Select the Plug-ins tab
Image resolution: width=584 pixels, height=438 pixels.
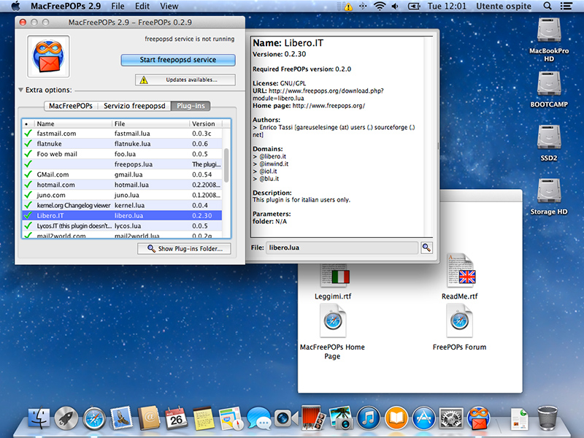(x=191, y=106)
